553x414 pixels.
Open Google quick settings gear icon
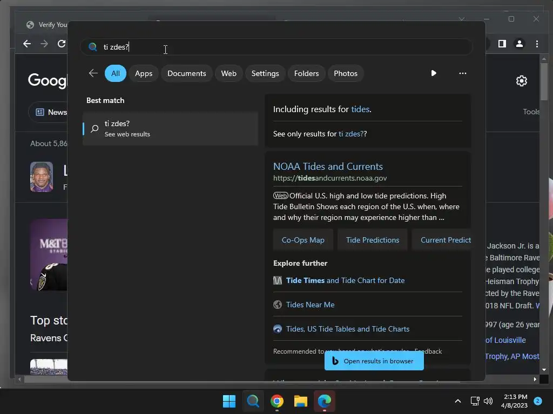point(521,81)
